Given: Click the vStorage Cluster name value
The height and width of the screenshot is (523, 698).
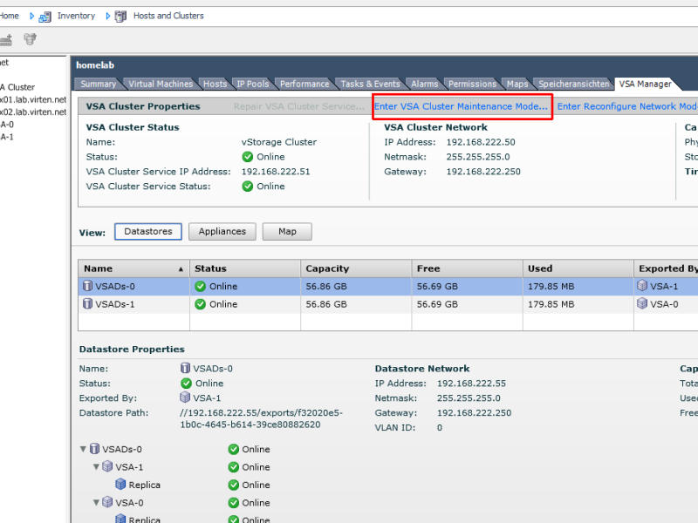Looking at the screenshot, I should [x=278, y=142].
